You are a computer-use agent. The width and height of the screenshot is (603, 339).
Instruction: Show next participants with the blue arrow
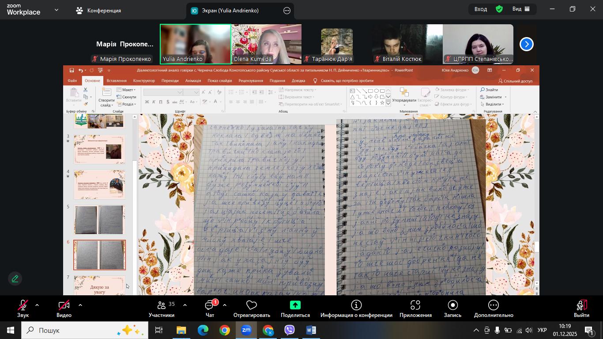click(x=526, y=44)
